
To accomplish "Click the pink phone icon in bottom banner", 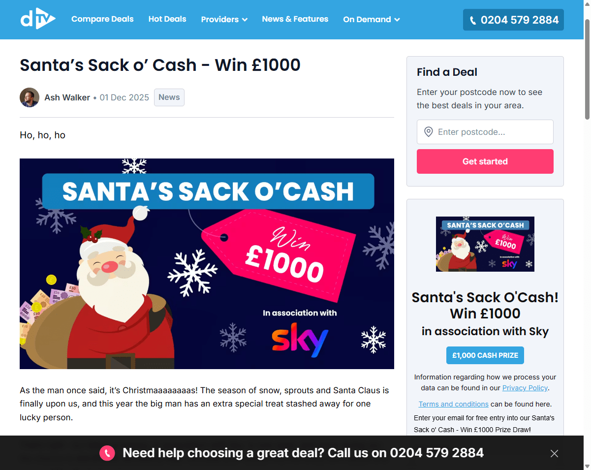I will point(107,453).
